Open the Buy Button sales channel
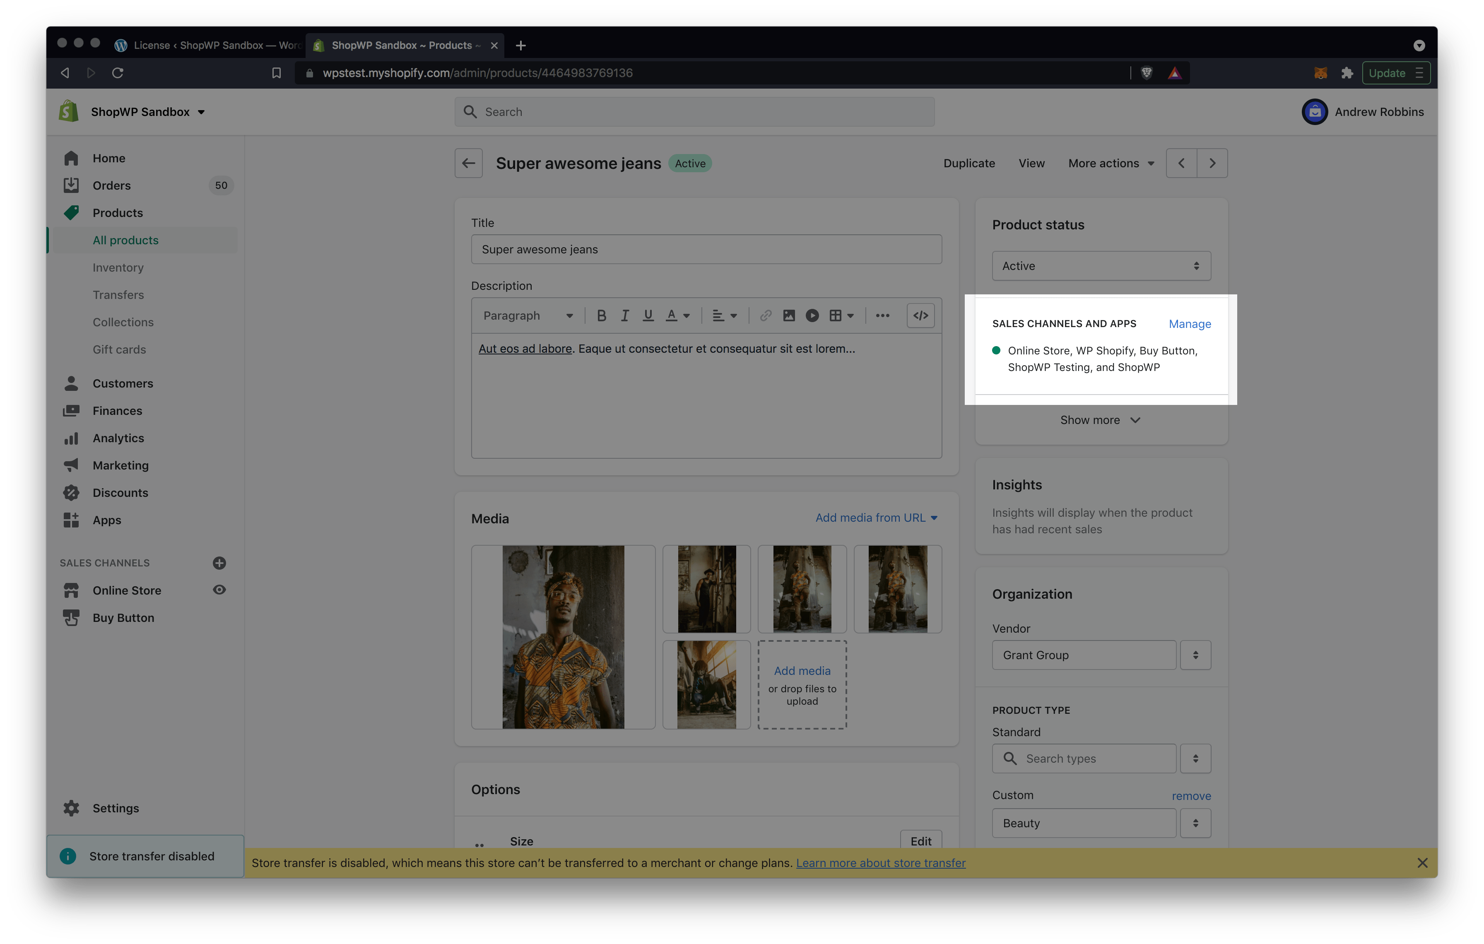The image size is (1484, 944). pyautogui.click(x=123, y=617)
